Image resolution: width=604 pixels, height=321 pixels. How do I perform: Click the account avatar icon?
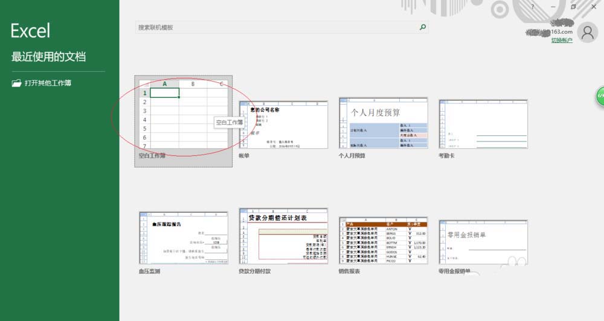586,33
